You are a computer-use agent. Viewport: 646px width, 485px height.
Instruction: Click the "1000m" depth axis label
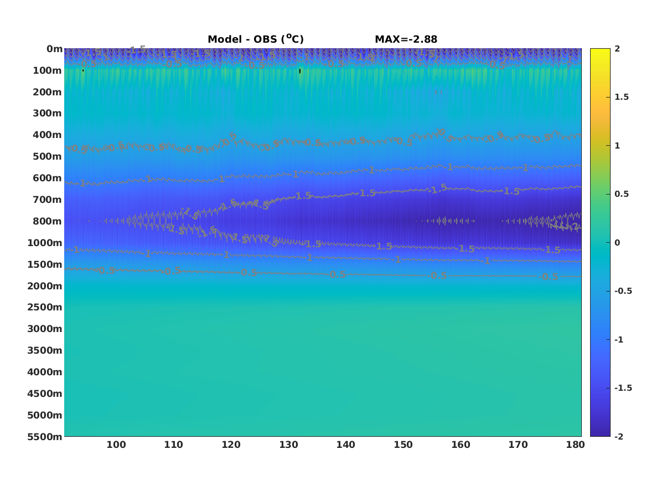coord(45,243)
